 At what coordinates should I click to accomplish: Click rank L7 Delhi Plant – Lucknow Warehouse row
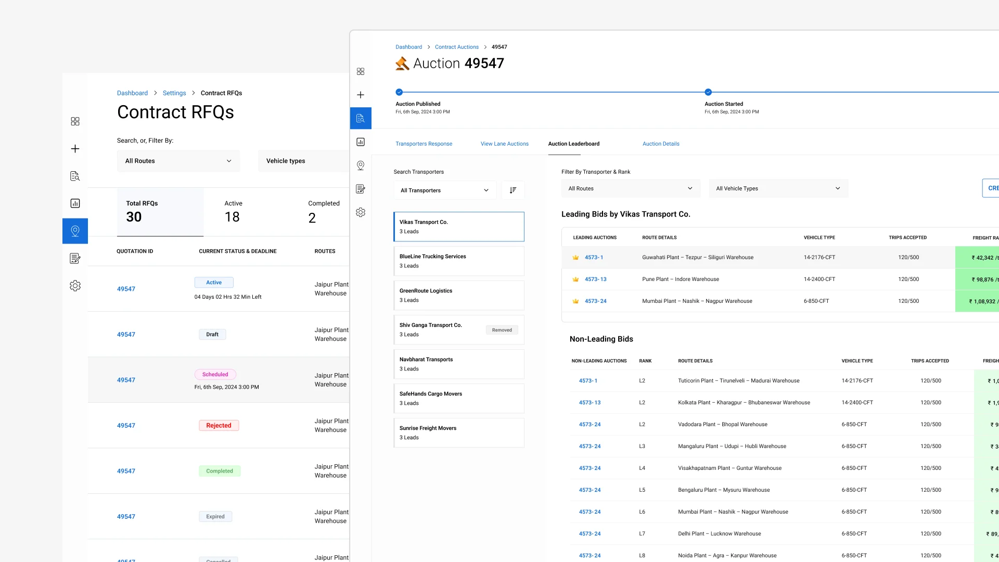click(784, 534)
